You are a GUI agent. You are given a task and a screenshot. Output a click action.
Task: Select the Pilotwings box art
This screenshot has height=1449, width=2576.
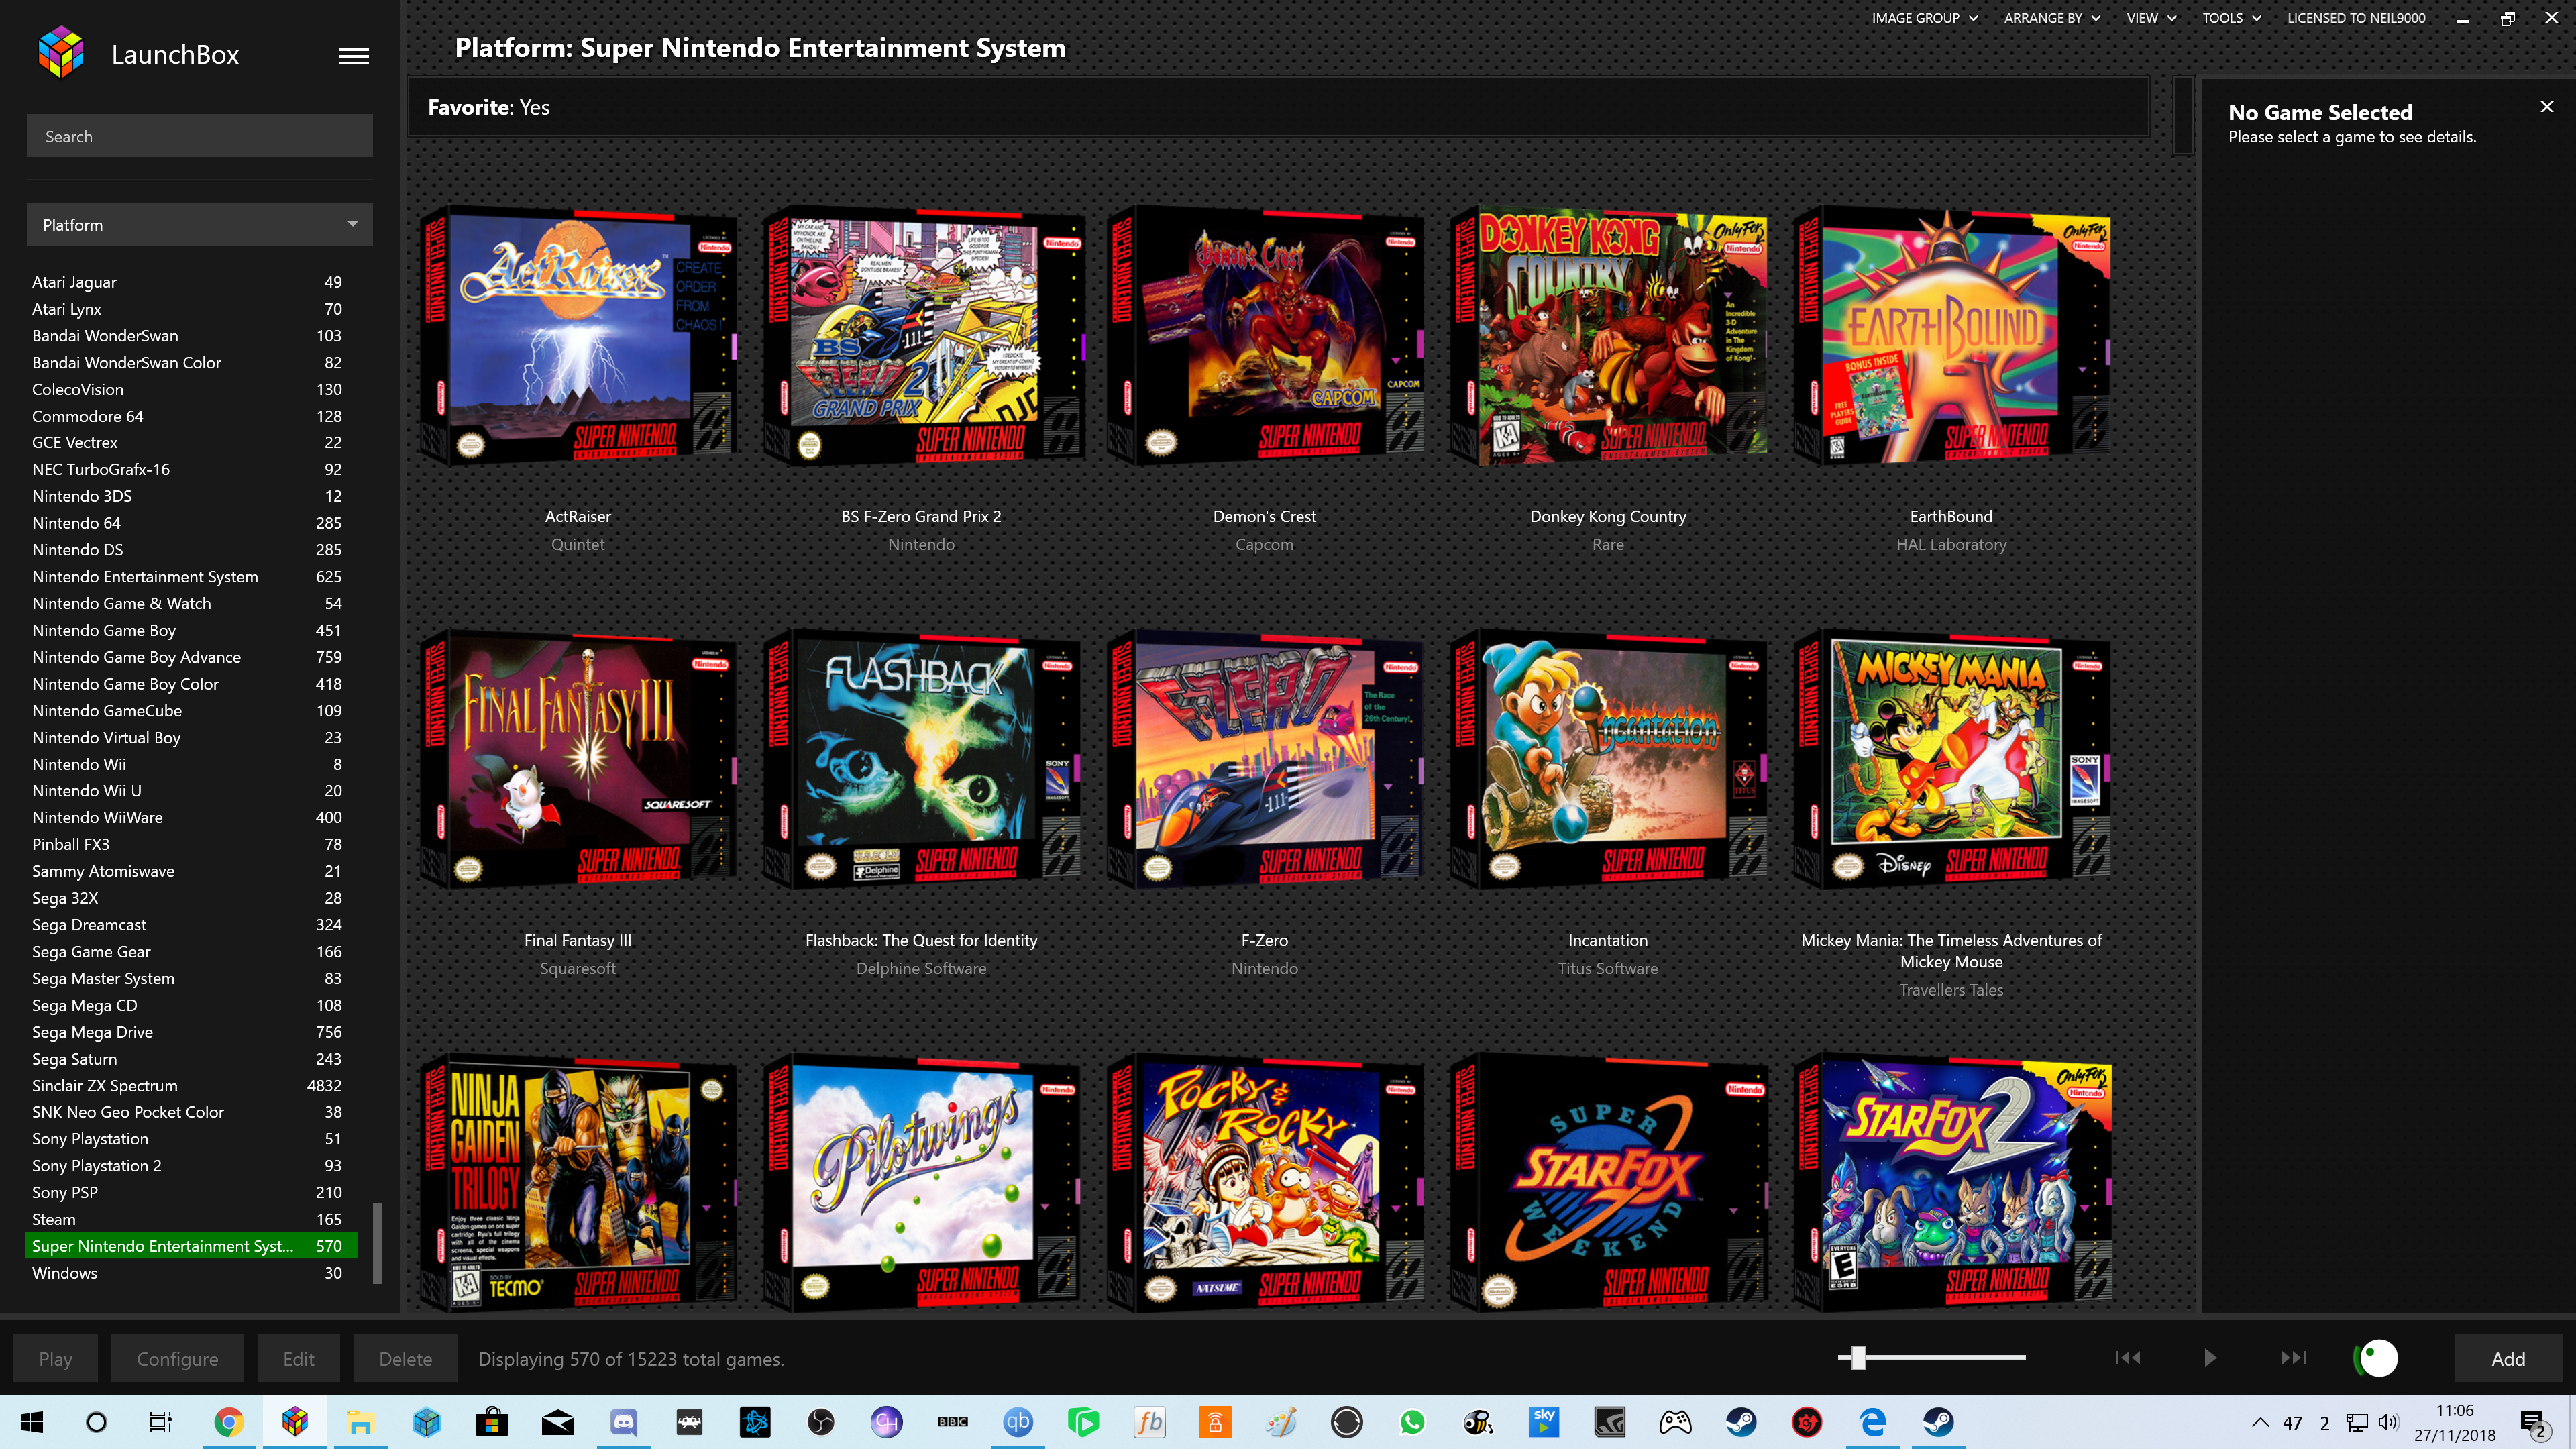(921, 1182)
